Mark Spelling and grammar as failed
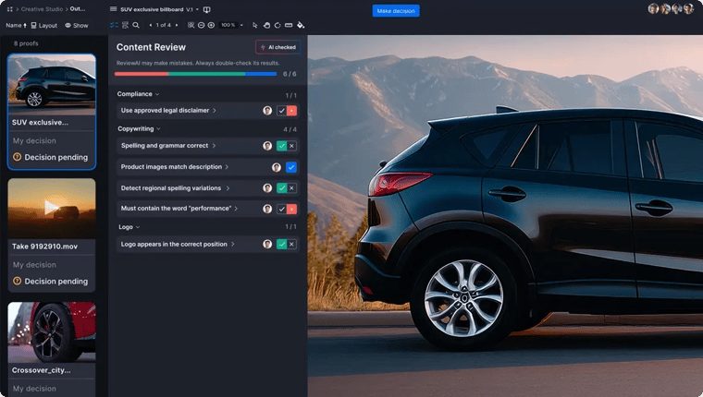 (292, 146)
